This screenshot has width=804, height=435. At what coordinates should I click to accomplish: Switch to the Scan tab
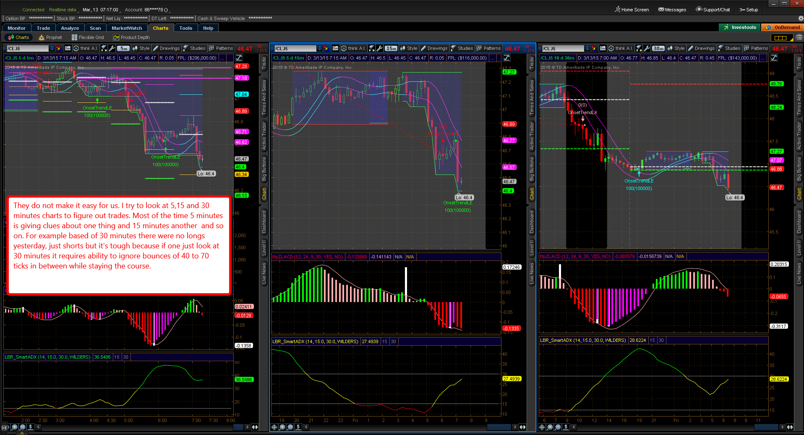95,28
